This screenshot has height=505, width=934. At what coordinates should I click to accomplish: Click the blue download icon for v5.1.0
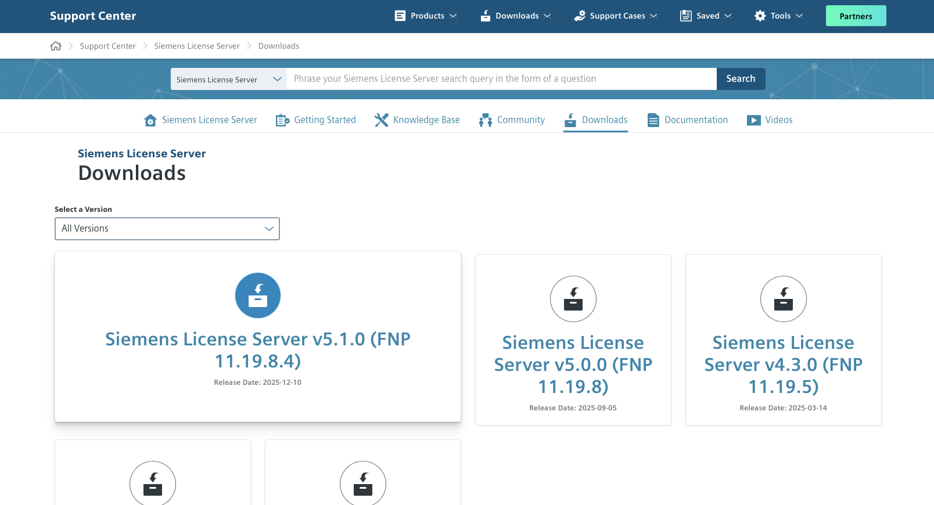click(x=258, y=295)
